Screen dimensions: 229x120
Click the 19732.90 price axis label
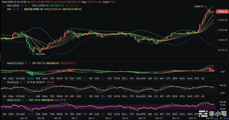pyautogui.click(x=222, y=30)
